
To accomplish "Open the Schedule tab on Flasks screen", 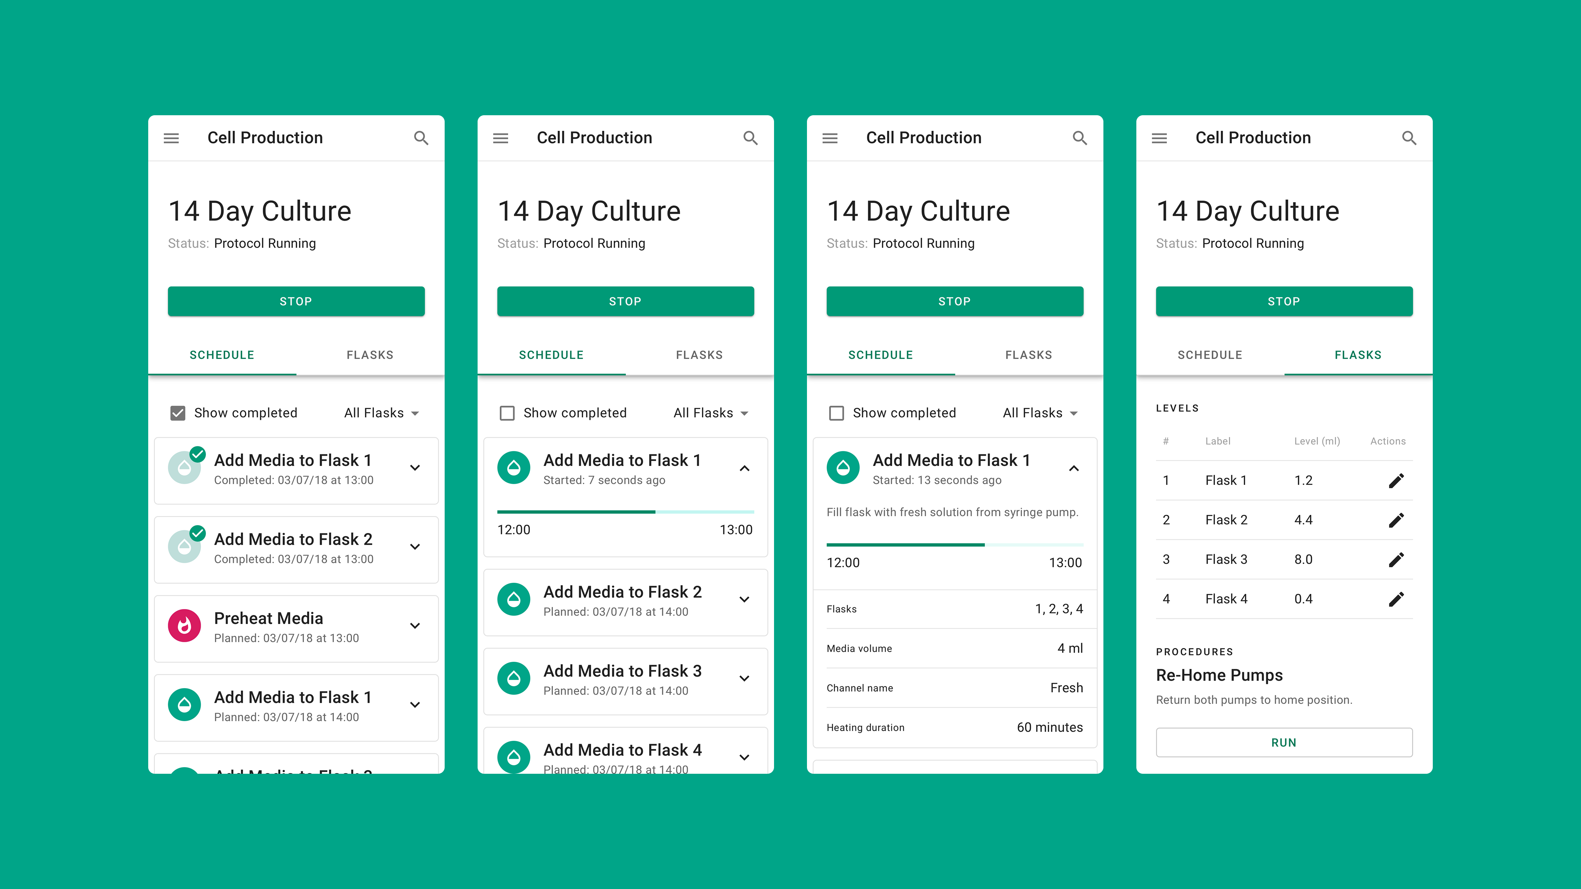I will (x=1210, y=355).
